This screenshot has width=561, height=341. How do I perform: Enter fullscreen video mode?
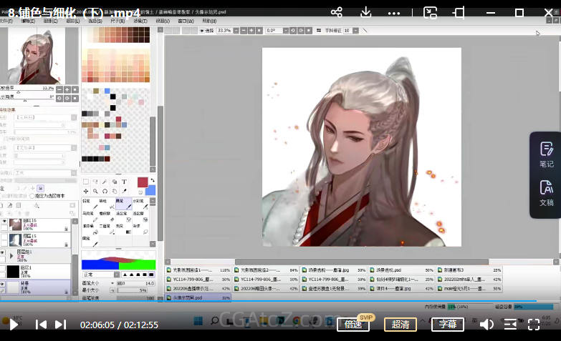click(534, 325)
